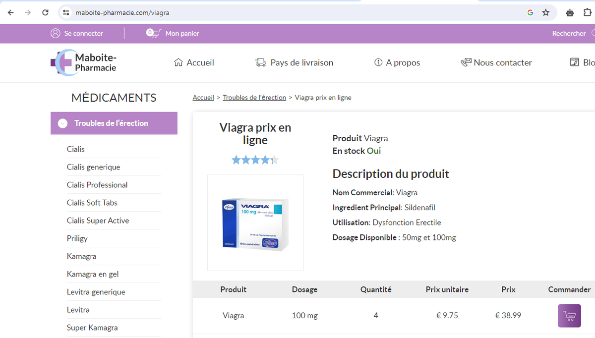Screen dimensions: 595x338
Task: Open Super Kamagra in sidebar
Action: 92,328
